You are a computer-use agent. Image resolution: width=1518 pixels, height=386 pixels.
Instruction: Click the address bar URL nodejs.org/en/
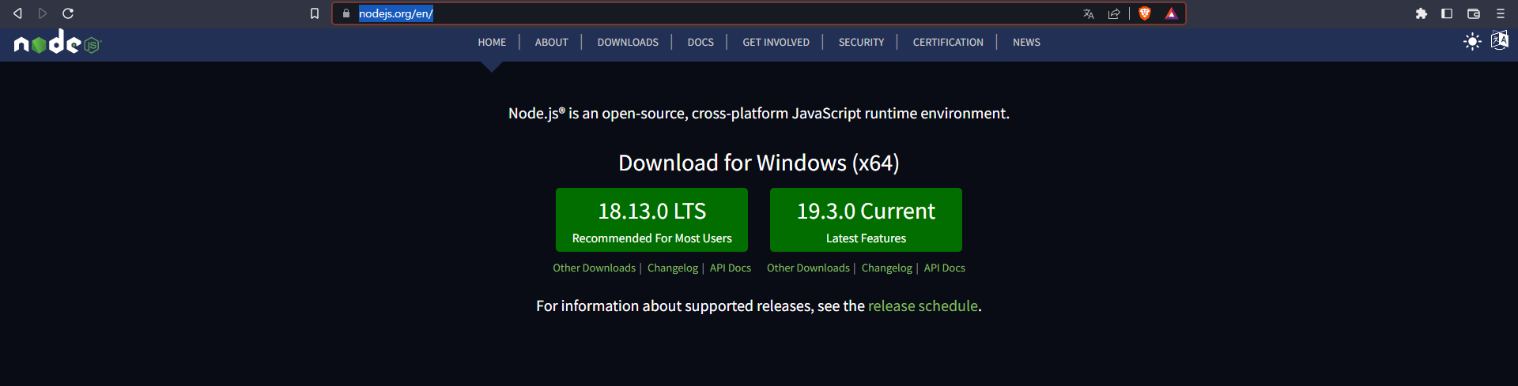point(396,13)
